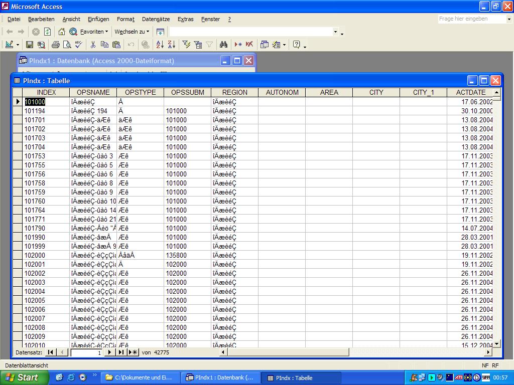Click the Save icon in toolbar
514x385 pixels.
pyautogui.click(x=30, y=45)
